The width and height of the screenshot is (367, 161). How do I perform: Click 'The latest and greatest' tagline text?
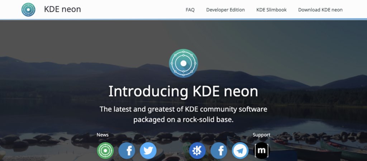[183, 115]
